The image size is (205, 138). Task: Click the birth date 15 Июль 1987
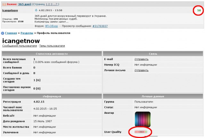point(43,121)
